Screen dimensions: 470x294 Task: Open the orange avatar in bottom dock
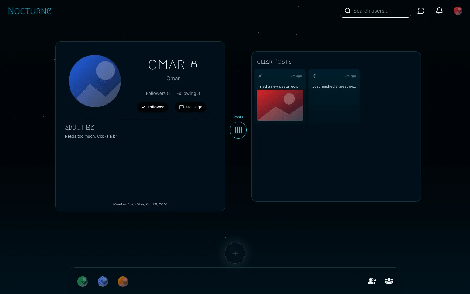point(123,282)
